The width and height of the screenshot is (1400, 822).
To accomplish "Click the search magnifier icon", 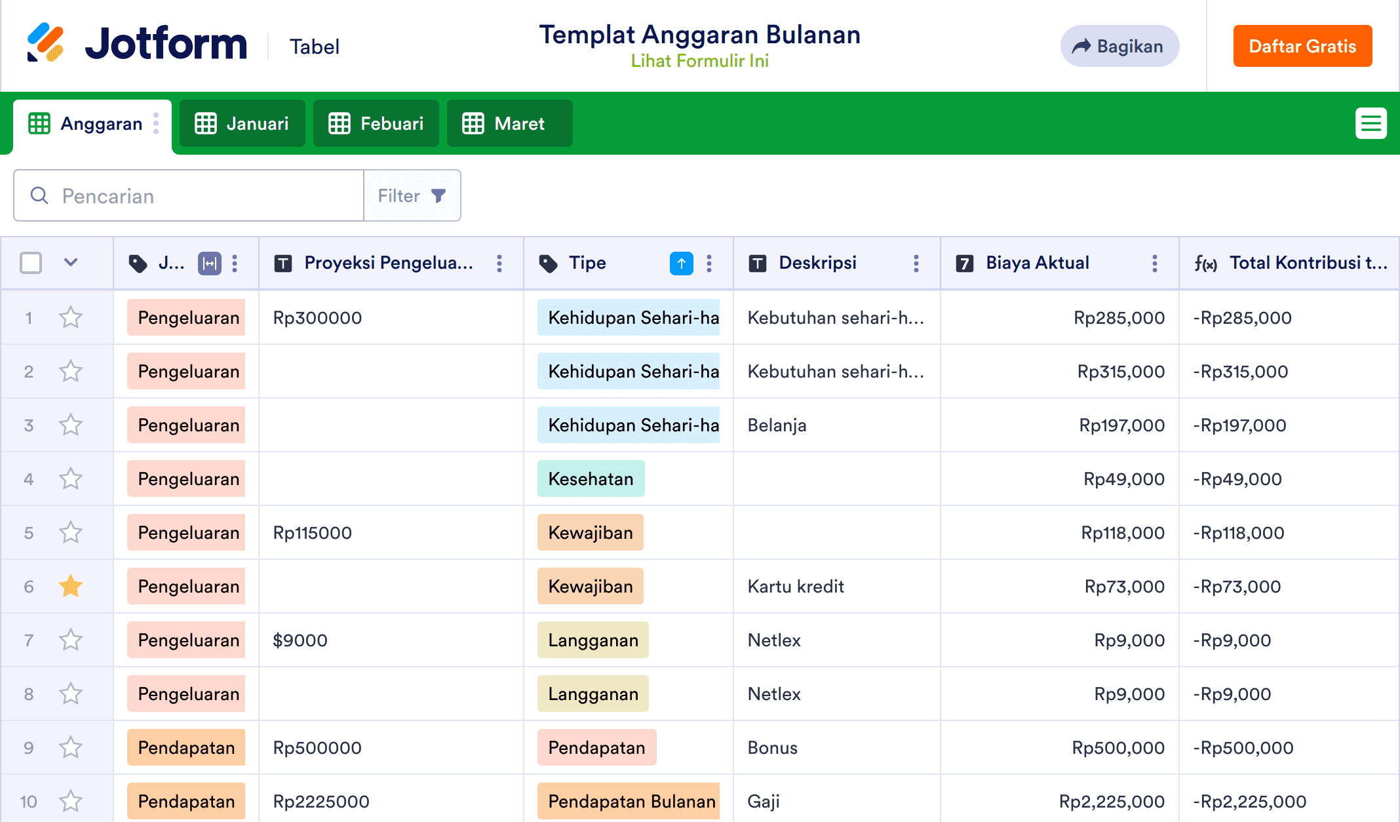I will pyautogui.click(x=39, y=195).
